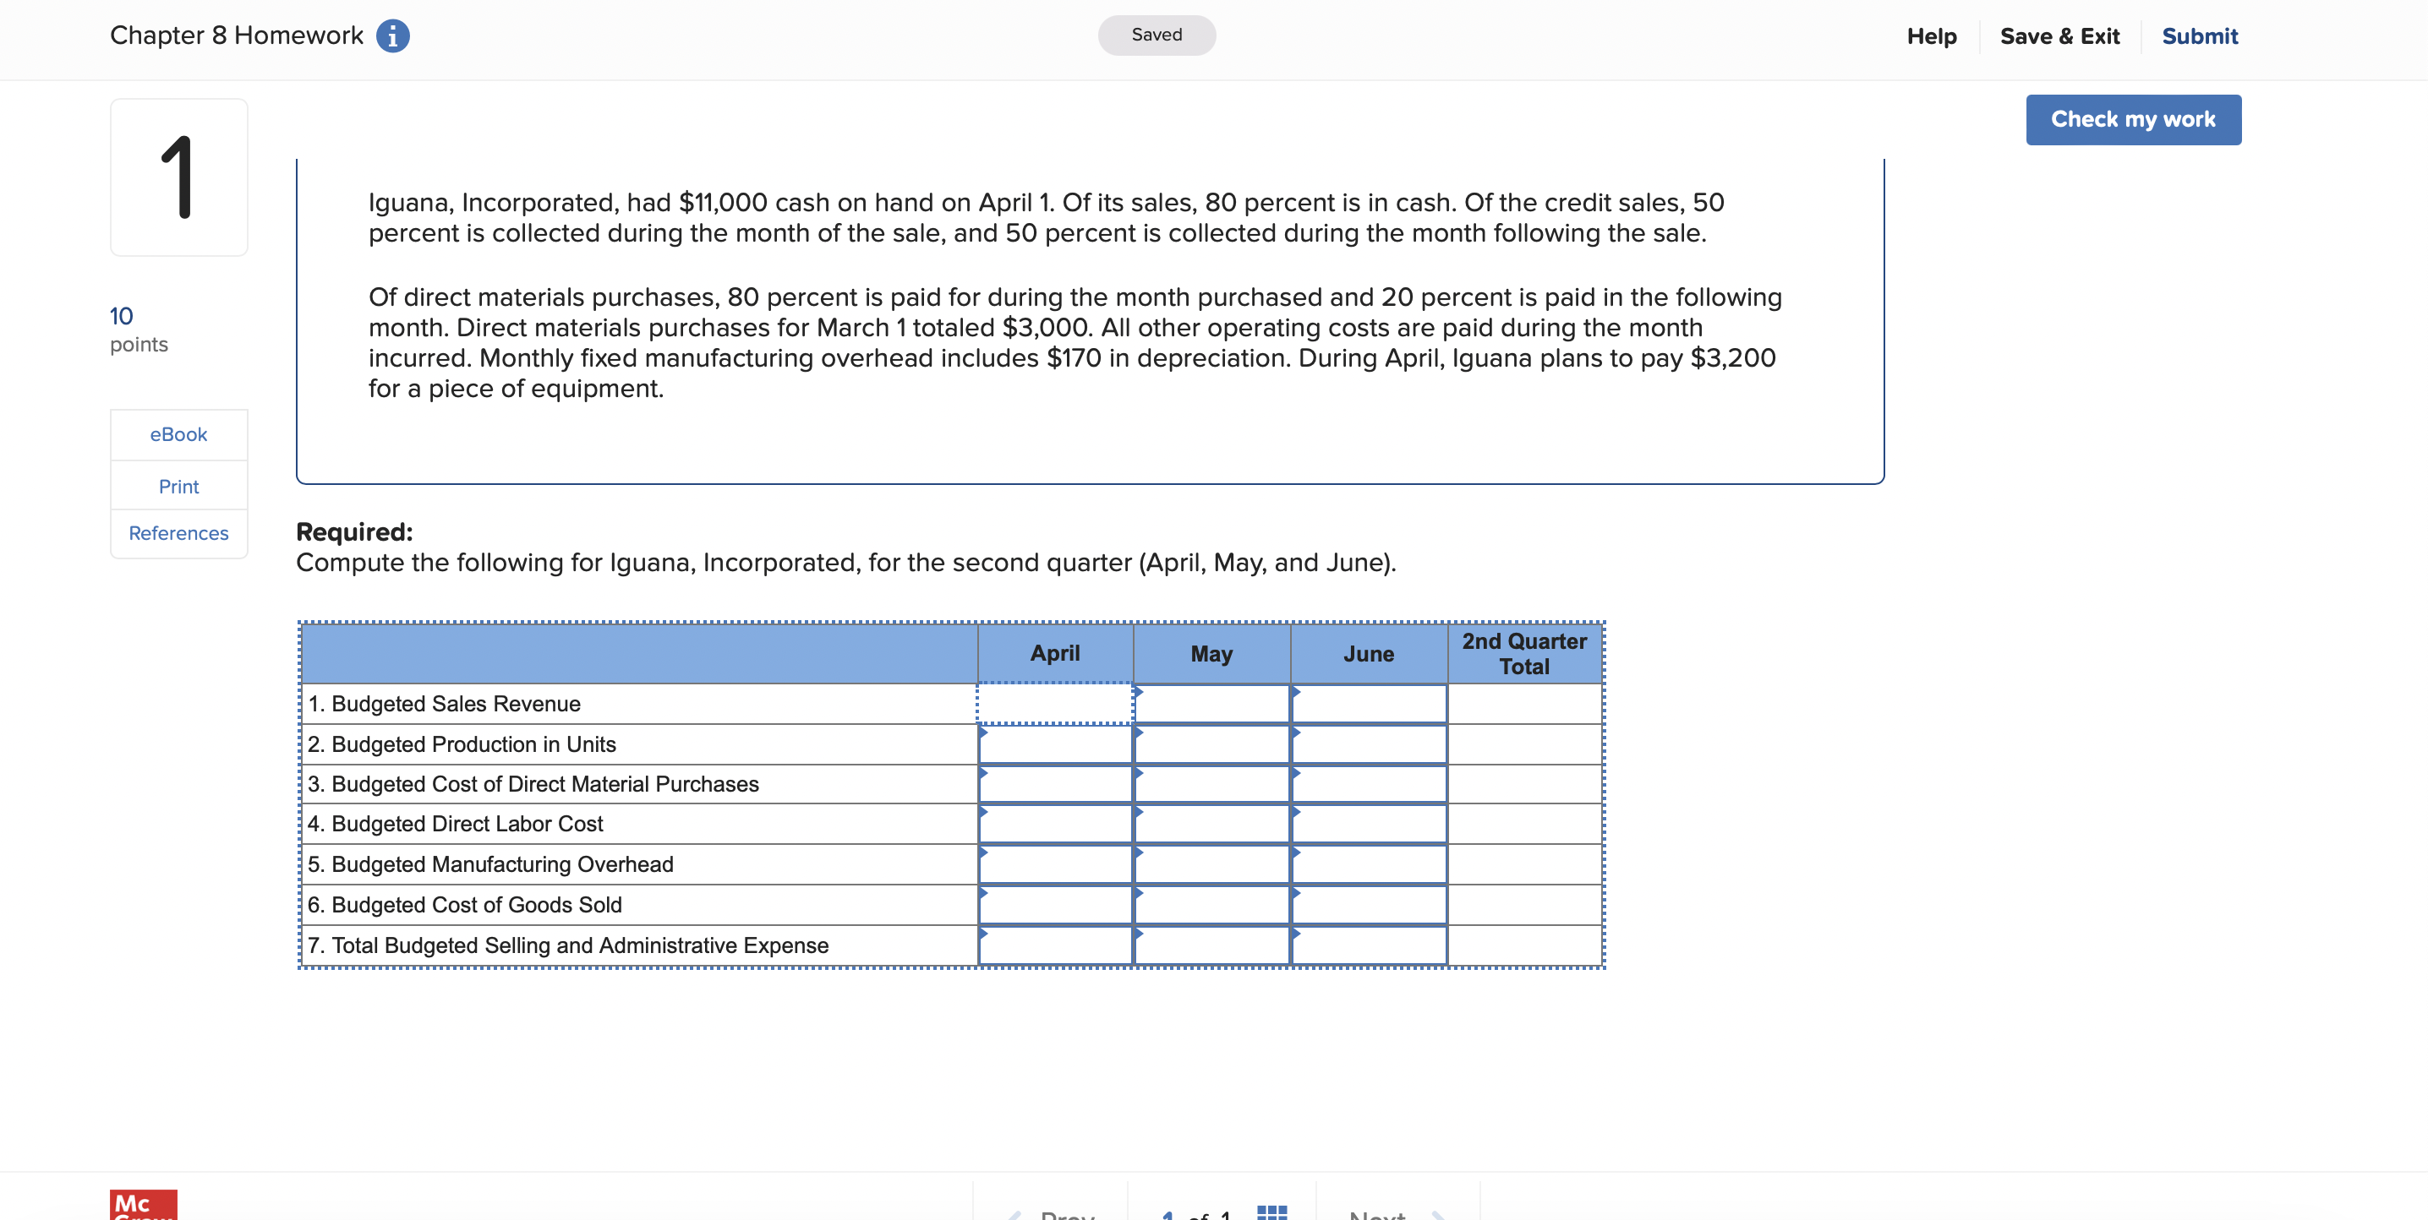Click Save & Exit

click(x=2059, y=35)
